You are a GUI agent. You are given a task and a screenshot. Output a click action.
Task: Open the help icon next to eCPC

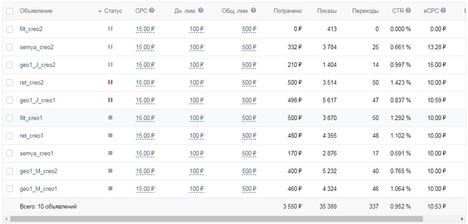[443, 10]
